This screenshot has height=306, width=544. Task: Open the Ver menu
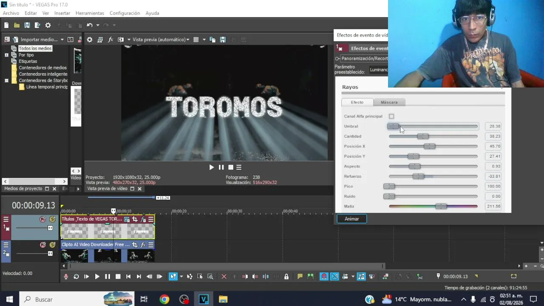[45, 13]
